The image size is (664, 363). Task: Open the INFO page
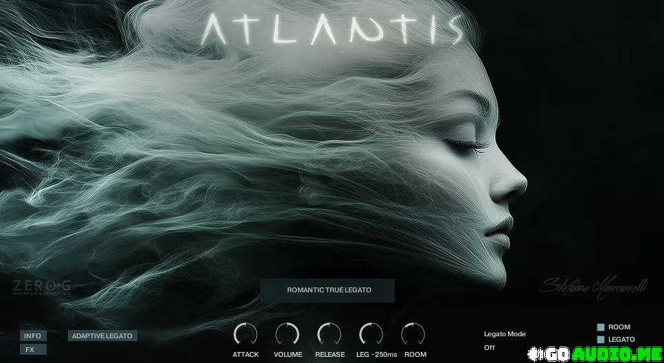(33, 336)
